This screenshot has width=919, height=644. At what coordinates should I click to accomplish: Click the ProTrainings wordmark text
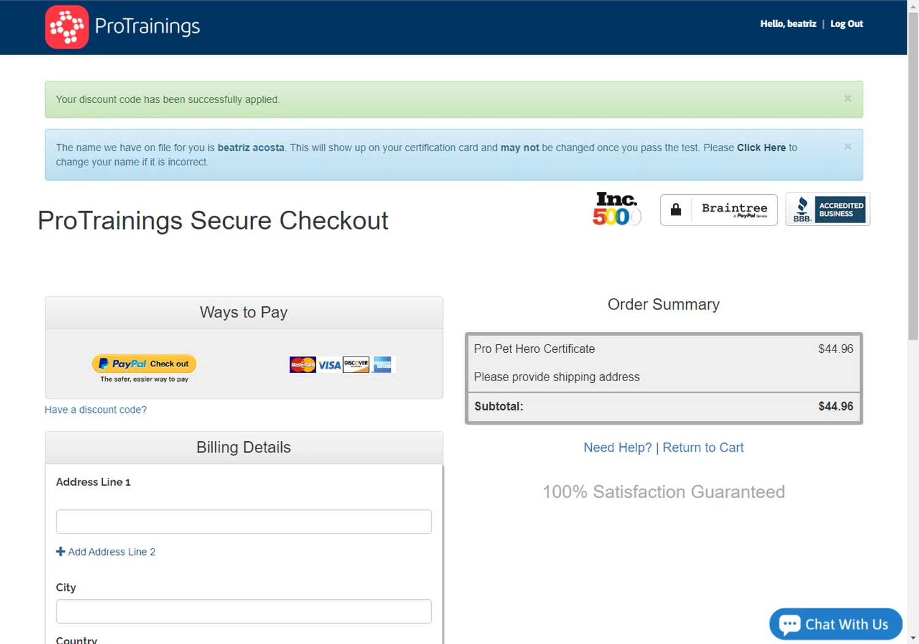pos(148,26)
